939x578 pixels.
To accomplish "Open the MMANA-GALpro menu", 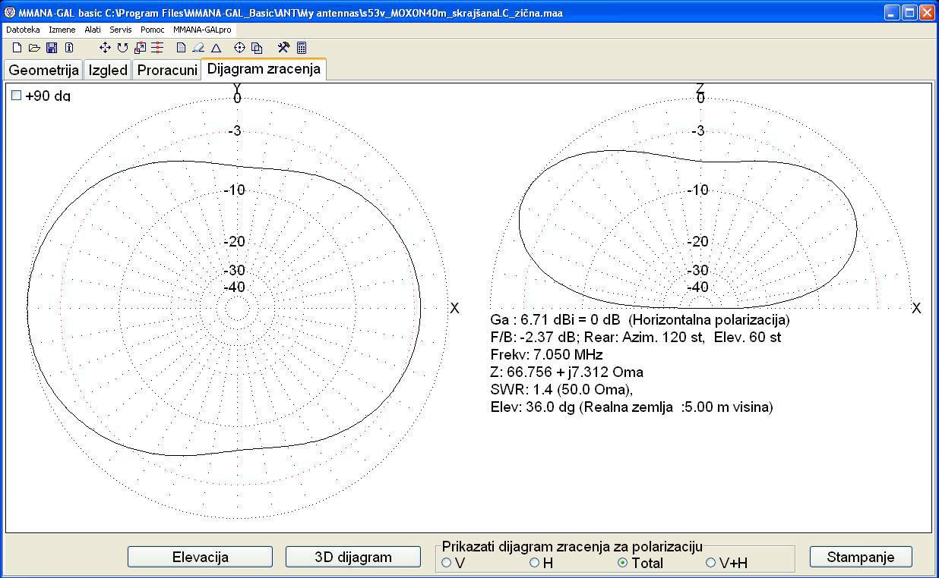I will pyautogui.click(x=202, y=30).
